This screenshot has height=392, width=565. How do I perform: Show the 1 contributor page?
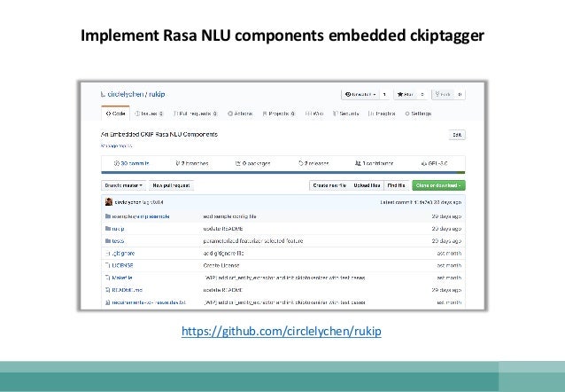point(374,163)
